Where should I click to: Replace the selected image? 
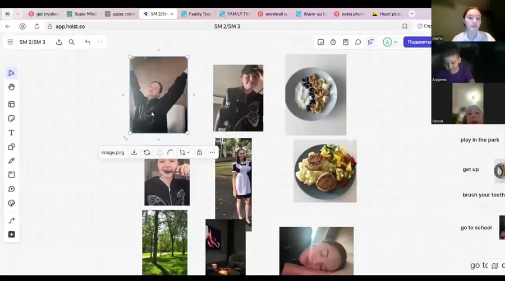pyautogui.click(x=147, y=153)
